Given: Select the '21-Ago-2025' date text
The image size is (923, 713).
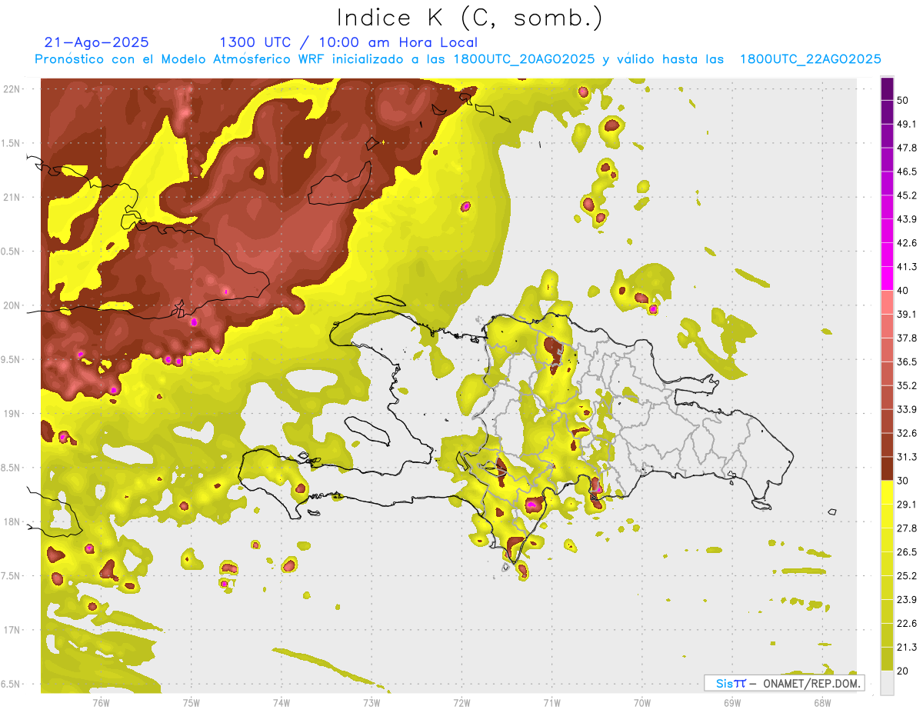Looking at the screenshot, I should pyautogui.click(x=97, y=42).
